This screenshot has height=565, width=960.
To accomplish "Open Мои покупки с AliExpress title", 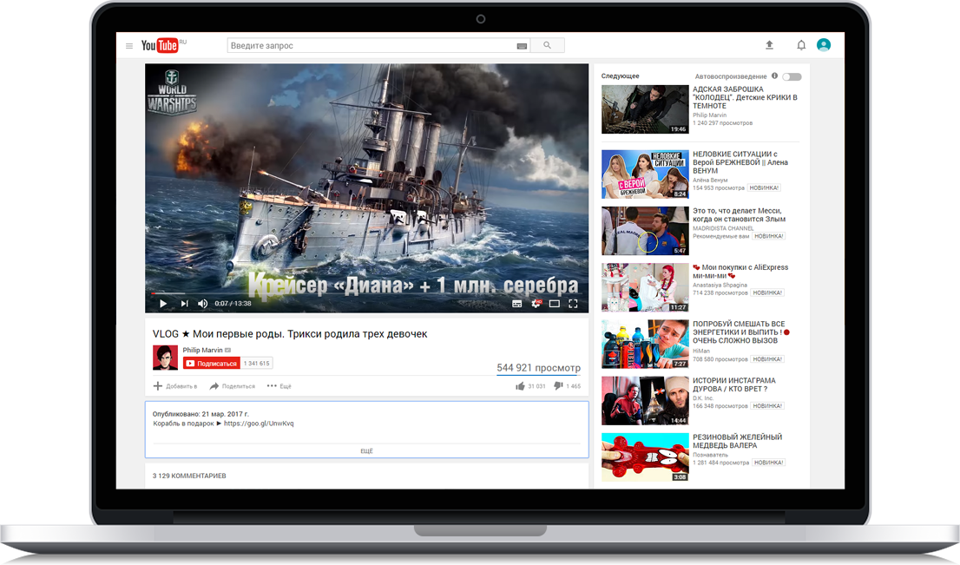I will (x=740, y=271).
